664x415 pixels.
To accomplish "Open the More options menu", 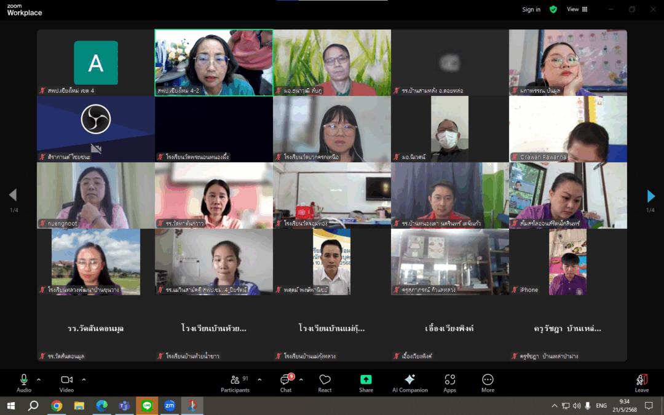I will pyautogui.click(x=488, y=382).
